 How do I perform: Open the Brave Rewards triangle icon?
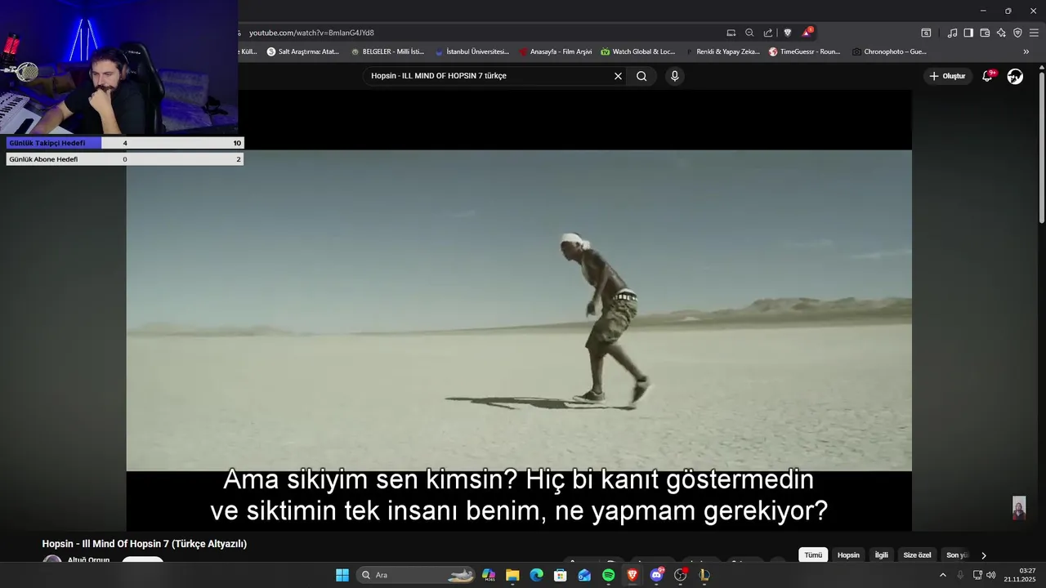click(807, 33)
